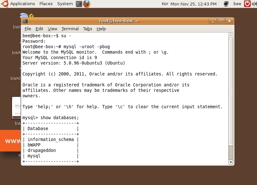
Task: Click the 'information_schema' database row
Action: click(51, 139)
